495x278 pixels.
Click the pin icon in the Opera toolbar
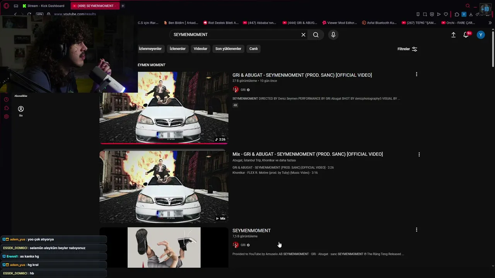click(x=418, y=14)
